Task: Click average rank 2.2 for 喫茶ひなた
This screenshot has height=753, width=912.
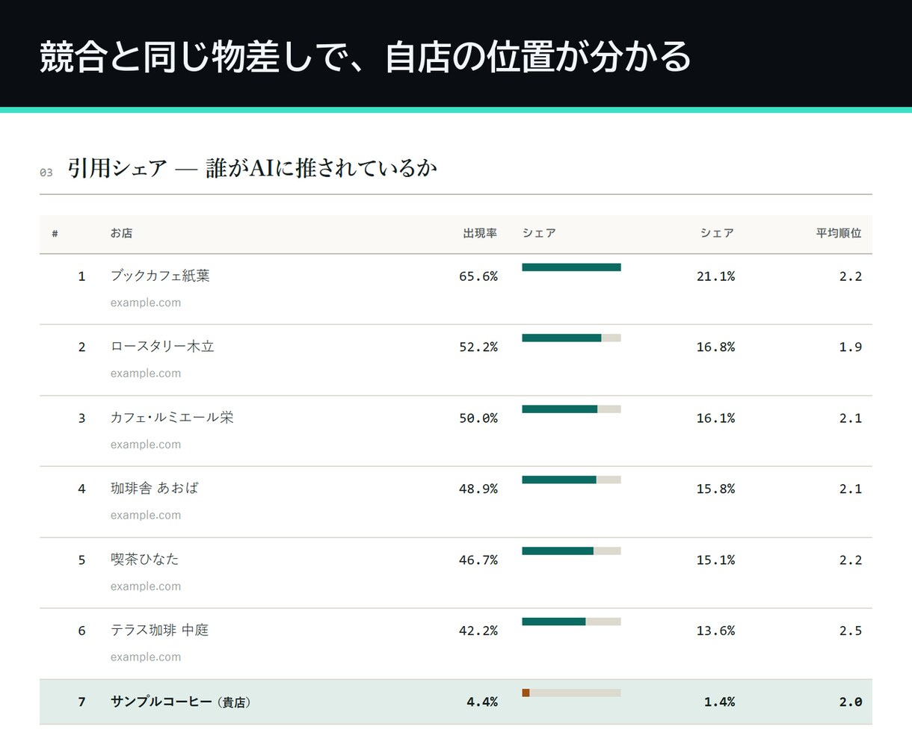Action: (x=851, y=560)
